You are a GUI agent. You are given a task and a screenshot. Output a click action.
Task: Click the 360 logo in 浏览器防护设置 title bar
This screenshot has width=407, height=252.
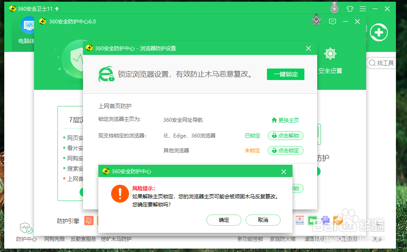click(89, 48)
